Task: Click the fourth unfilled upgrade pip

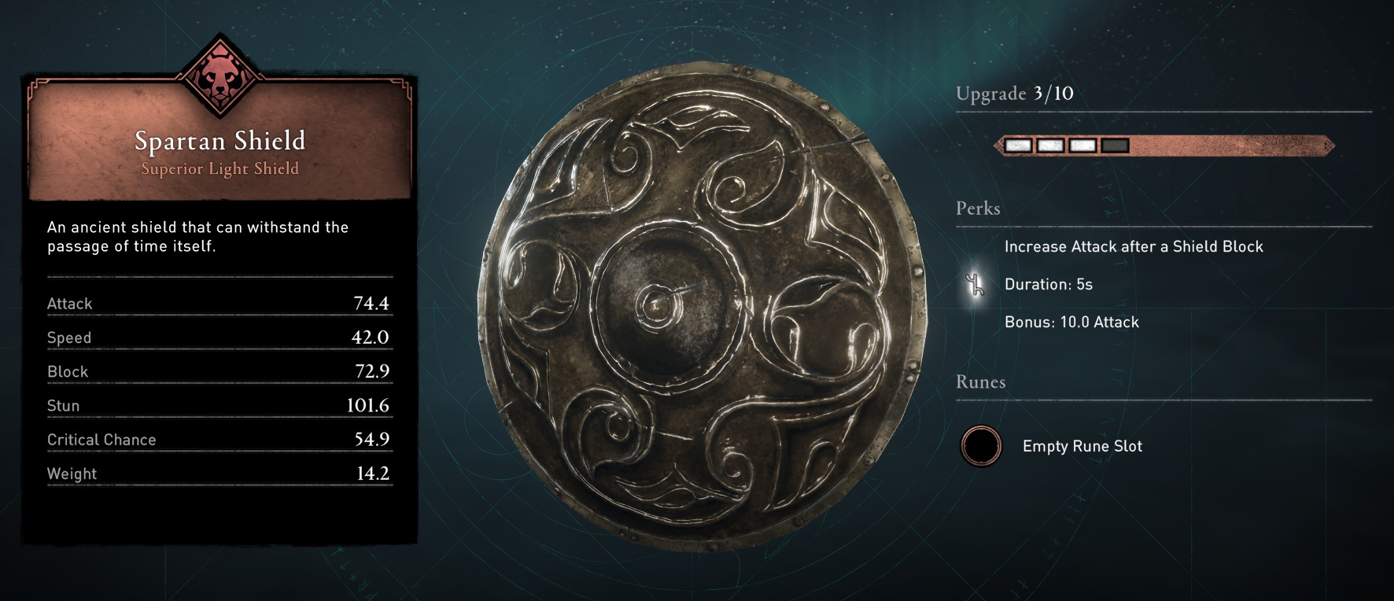Action: 1115,146
